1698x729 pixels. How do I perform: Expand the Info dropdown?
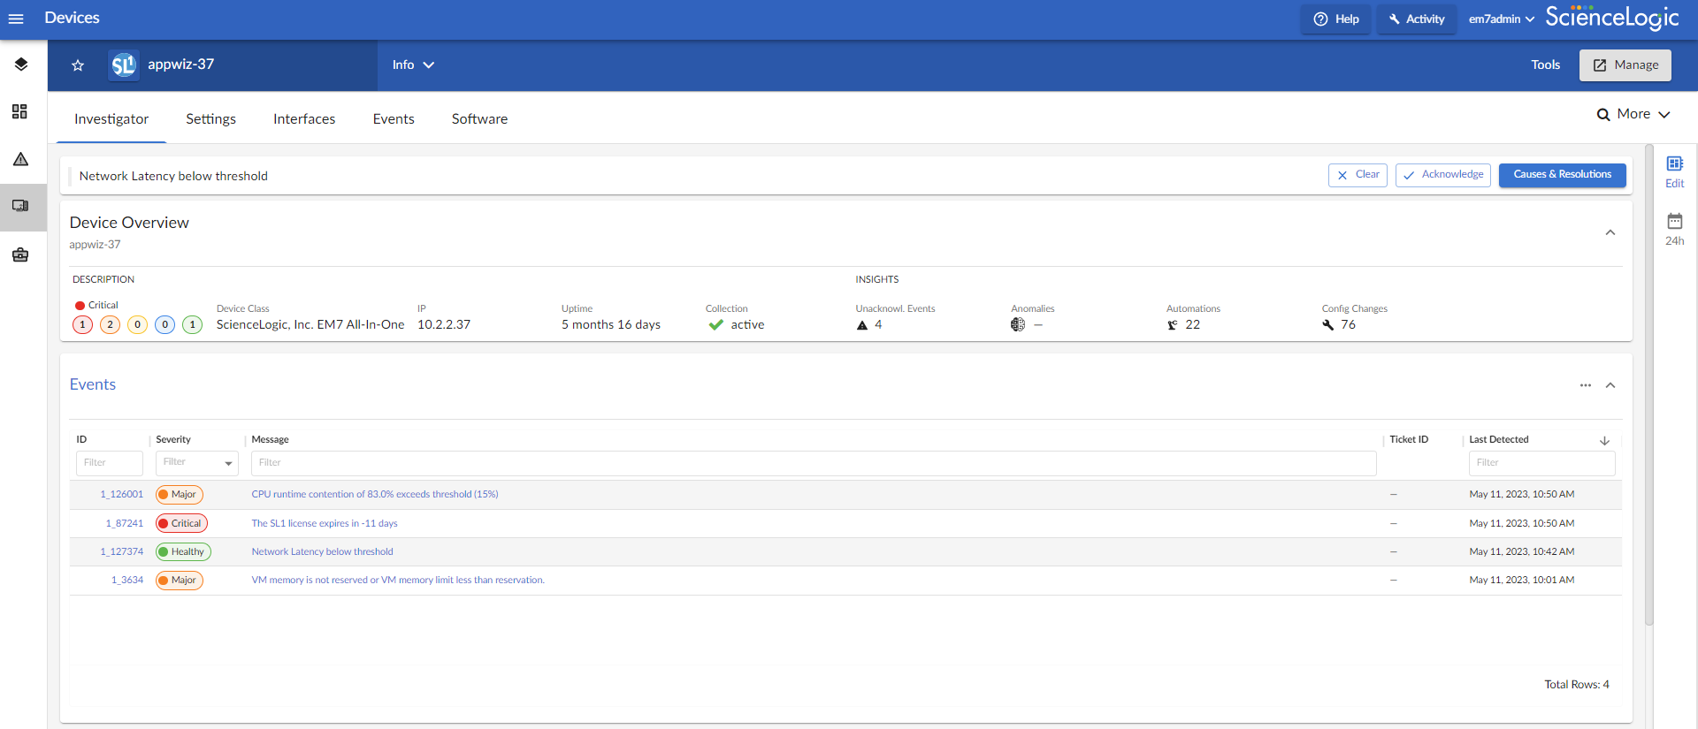pyautogui.click(x=413, y=65)
